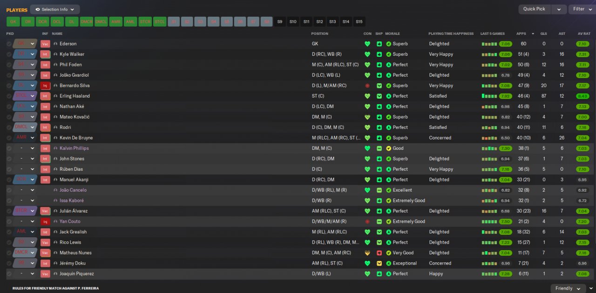Click the Quick Pick button
This screenshot has height=293, width=596.
tap(535, 9)
